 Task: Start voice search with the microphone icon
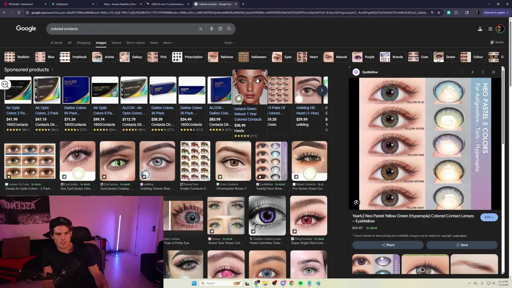(212, 29)
